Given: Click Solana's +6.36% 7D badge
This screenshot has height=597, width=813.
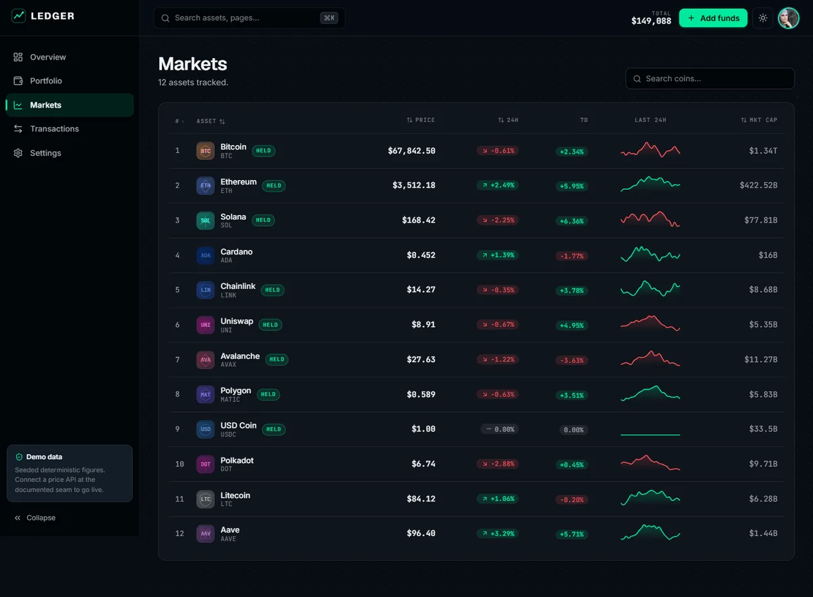Looking at the screenshot, I should 572,221.
